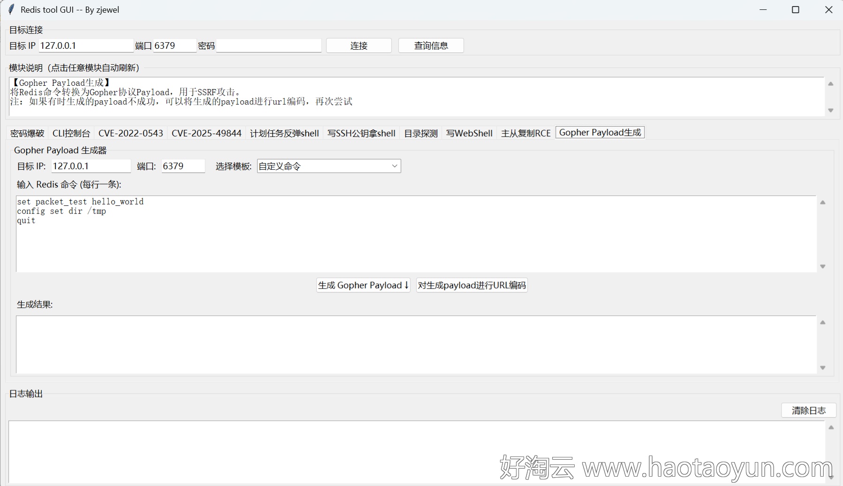Click the 生成 Gopher Payload button
Screen dimensions: 843x486
[364, 285]
